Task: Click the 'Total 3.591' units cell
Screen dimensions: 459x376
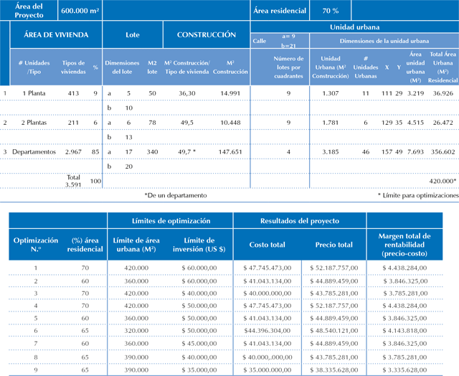Action: point(73,181)
